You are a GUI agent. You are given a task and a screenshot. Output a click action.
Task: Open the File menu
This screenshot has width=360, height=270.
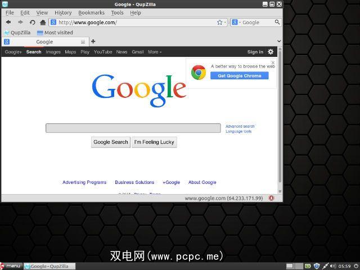pos(10,13)
